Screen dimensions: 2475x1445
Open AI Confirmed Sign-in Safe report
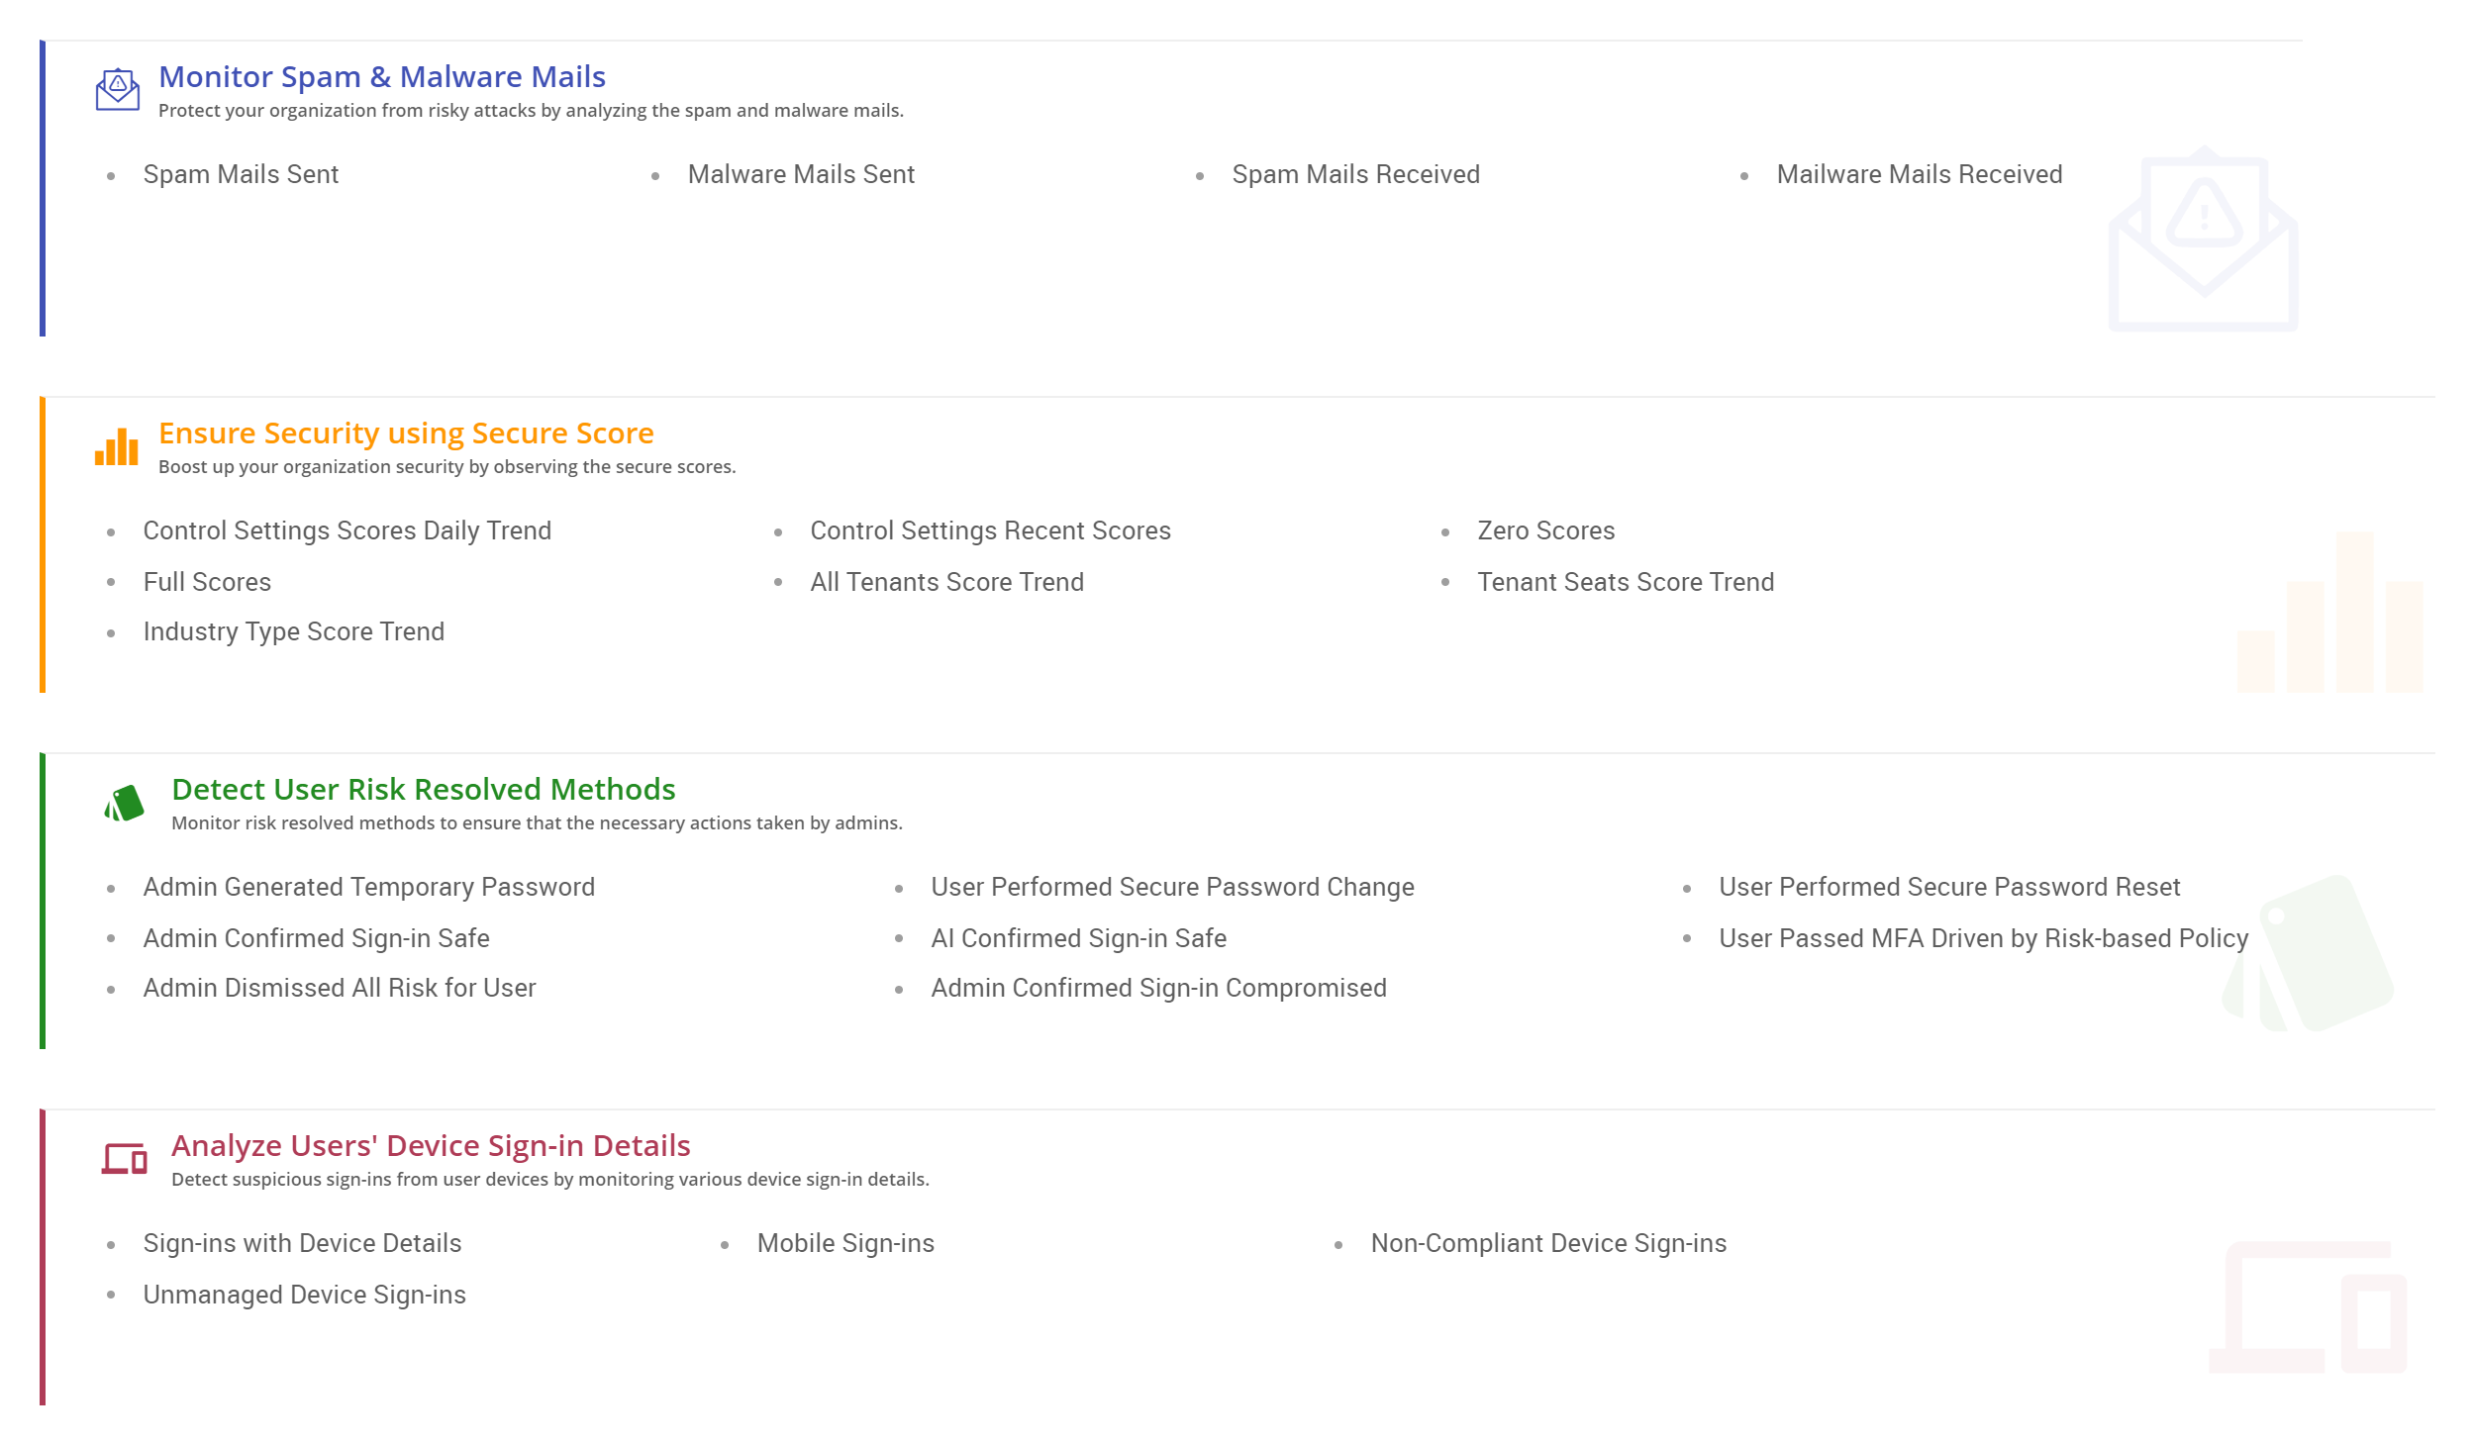coord(1078,939)
